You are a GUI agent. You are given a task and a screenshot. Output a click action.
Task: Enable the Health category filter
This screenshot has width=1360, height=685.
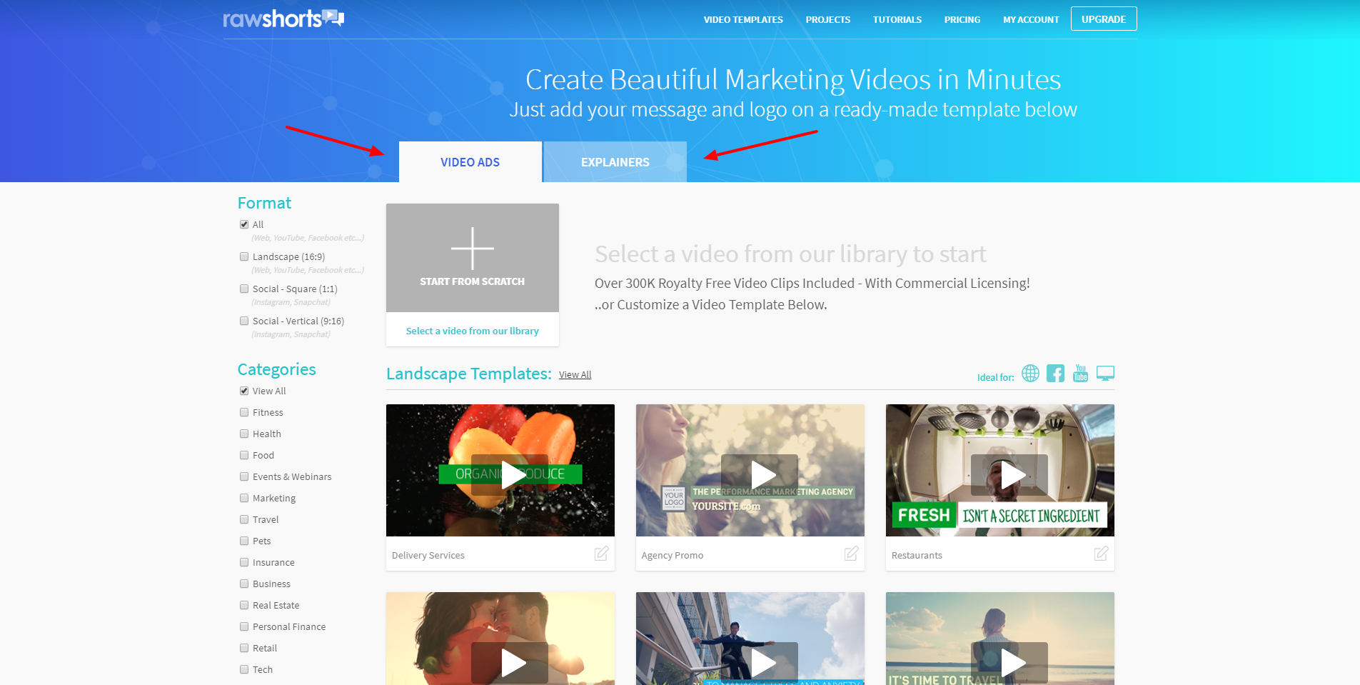coord(244,434)
